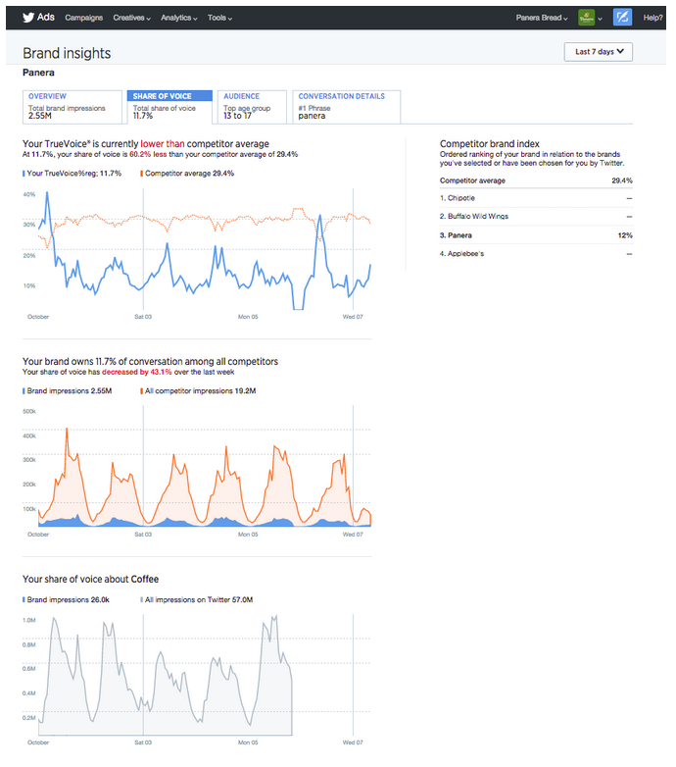Image resolution: width=676 pixels, height=767 pixels.
Task: Open the Conversation Details tab
Action: pyautogui.click(x=346, y=107)
